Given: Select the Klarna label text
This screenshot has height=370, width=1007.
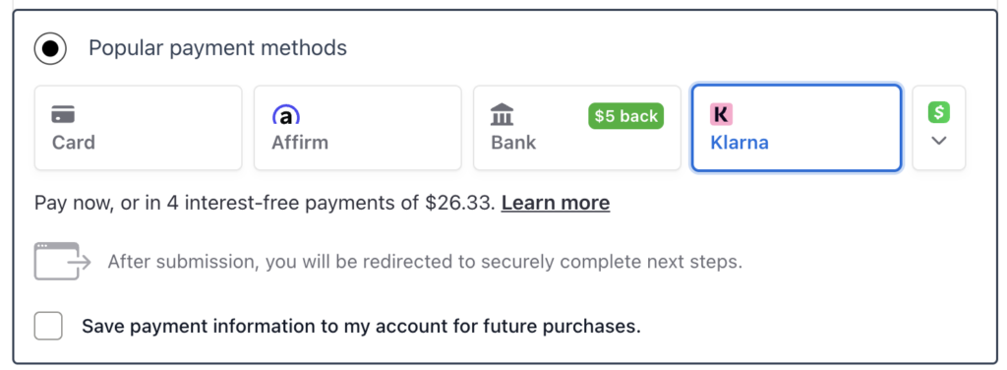Looking at the screenshot, I should point(740,142).
